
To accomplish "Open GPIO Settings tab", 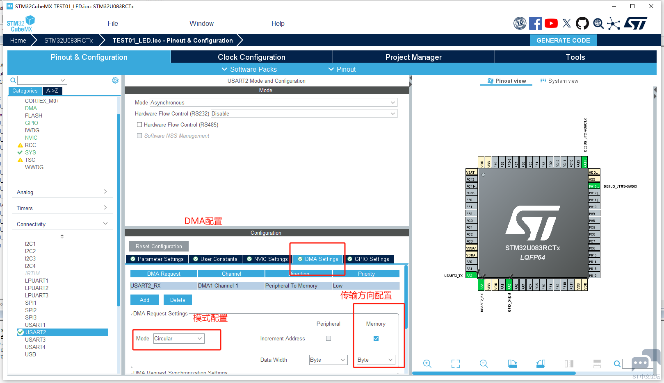I will pyautogui.click(x=368, y=259).
